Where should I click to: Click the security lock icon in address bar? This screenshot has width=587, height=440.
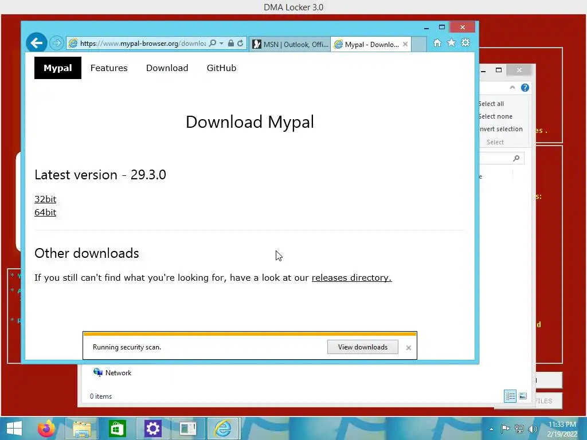tap(231, 44)
